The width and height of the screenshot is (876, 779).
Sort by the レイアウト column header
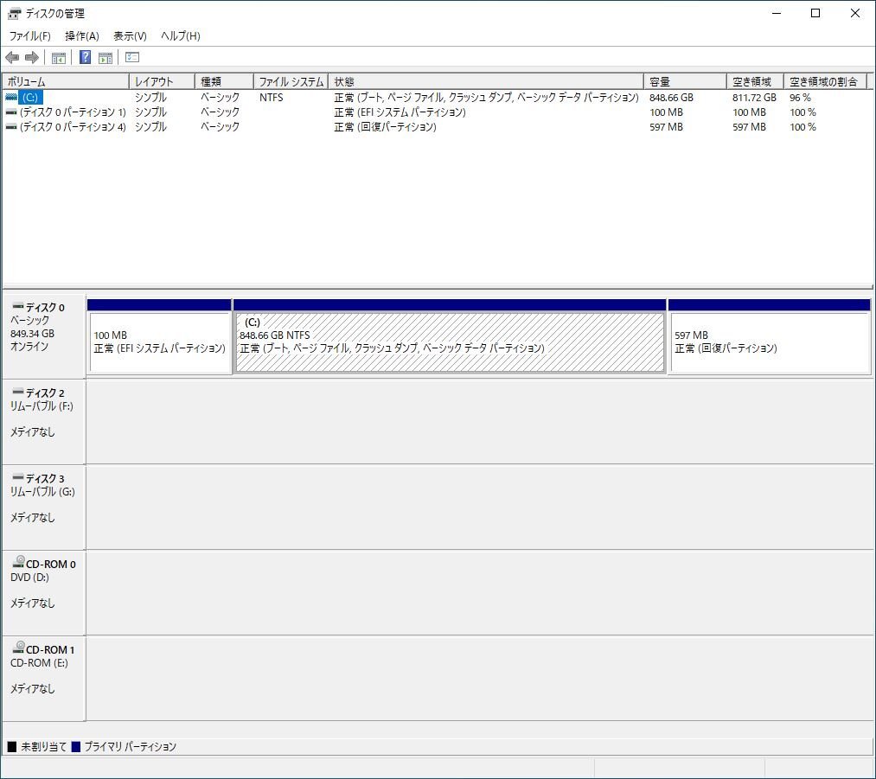162,81
